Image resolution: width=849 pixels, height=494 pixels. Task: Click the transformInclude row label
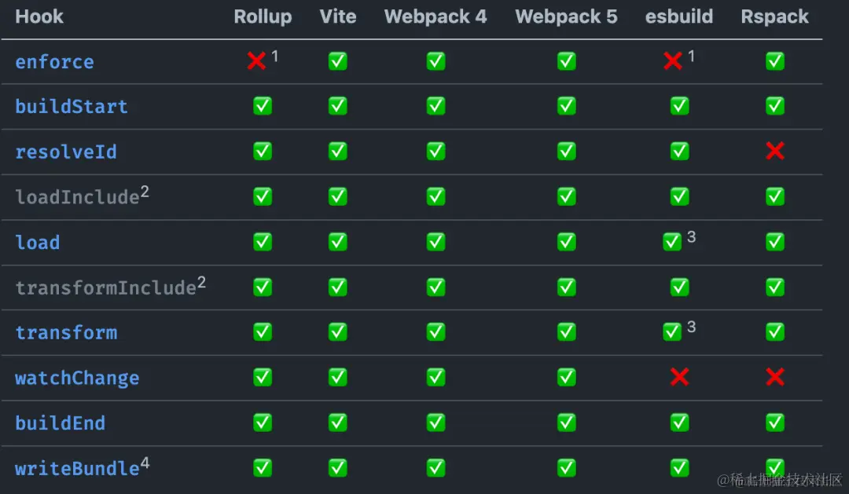105,287
